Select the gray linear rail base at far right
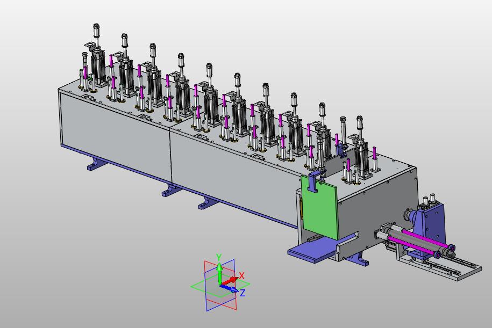Viewport: 492px width, 328px height. (439, 261)
